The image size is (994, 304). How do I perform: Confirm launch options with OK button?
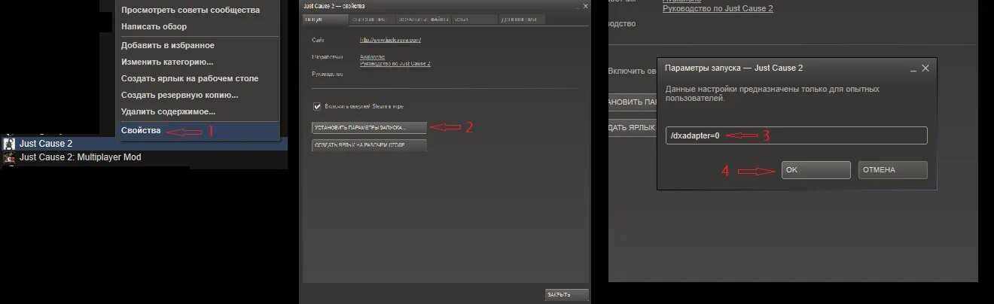coord(816,170)
